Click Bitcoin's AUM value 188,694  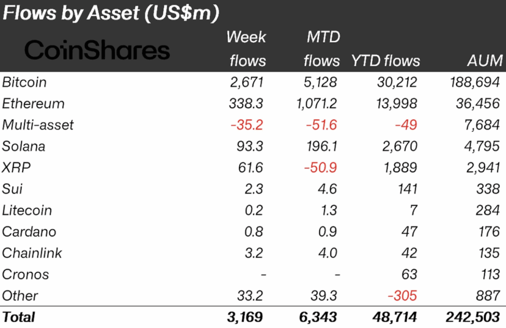(x=474, y=82)
